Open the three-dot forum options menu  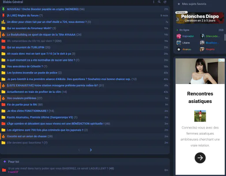point(154,2)
